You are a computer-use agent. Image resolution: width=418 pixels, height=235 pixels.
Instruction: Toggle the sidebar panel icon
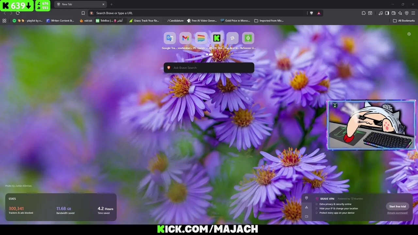click(x=387, y=13)
